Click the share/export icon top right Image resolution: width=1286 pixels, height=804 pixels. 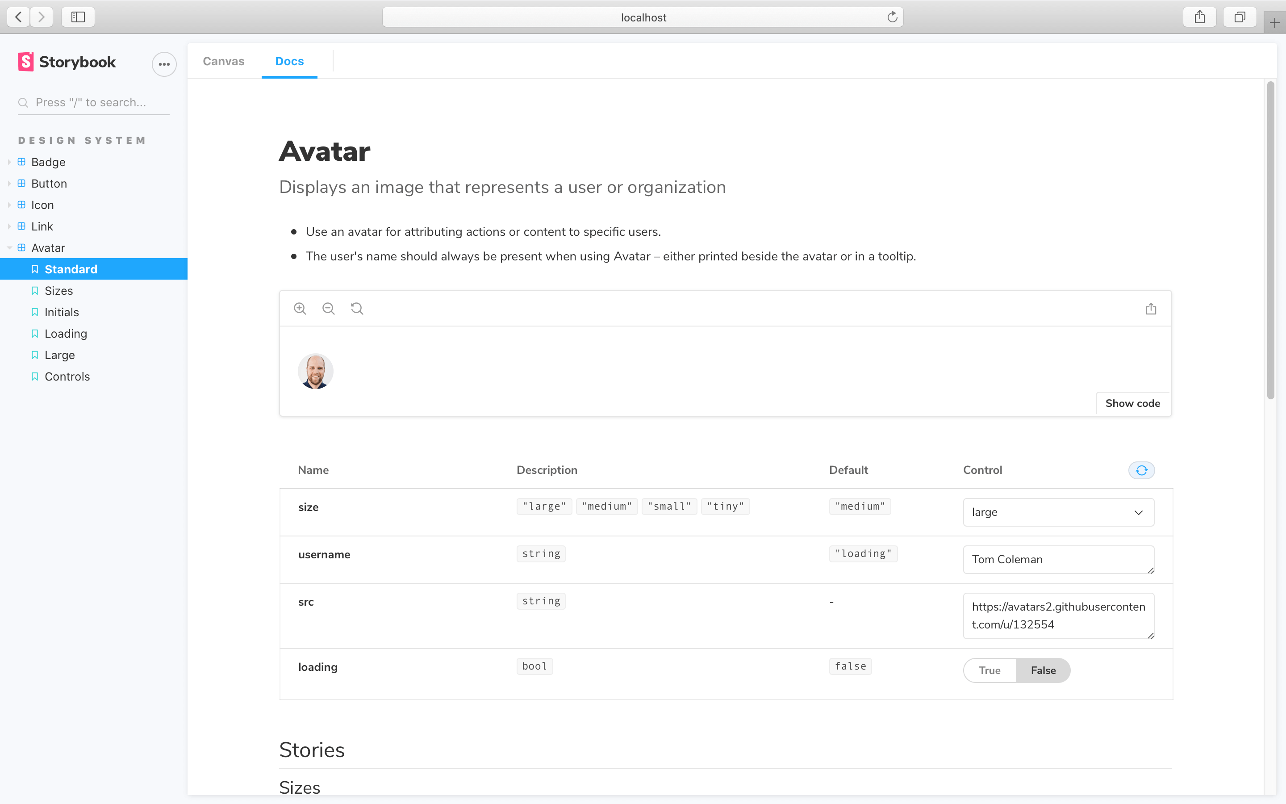click(1199, 17)
